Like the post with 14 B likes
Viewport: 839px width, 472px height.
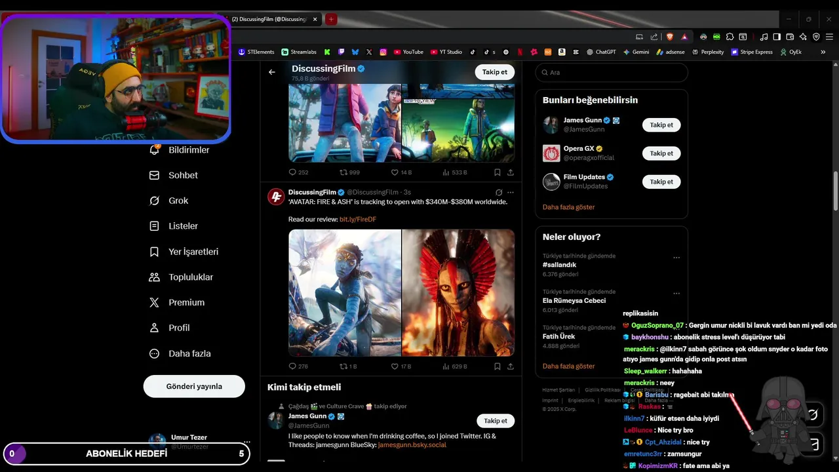(401, 172)
